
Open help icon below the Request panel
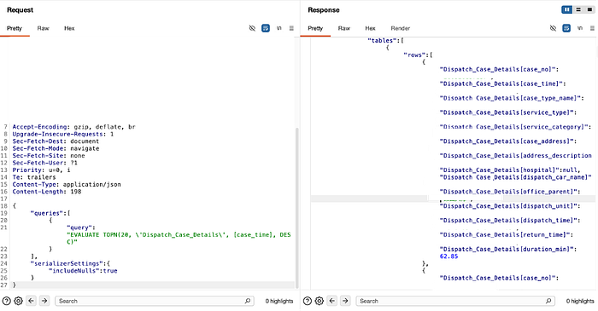[7, 301]
